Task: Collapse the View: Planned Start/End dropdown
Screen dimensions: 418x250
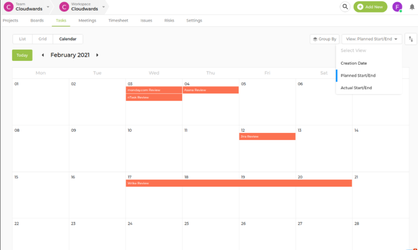Action: click(x=371, y=39)
